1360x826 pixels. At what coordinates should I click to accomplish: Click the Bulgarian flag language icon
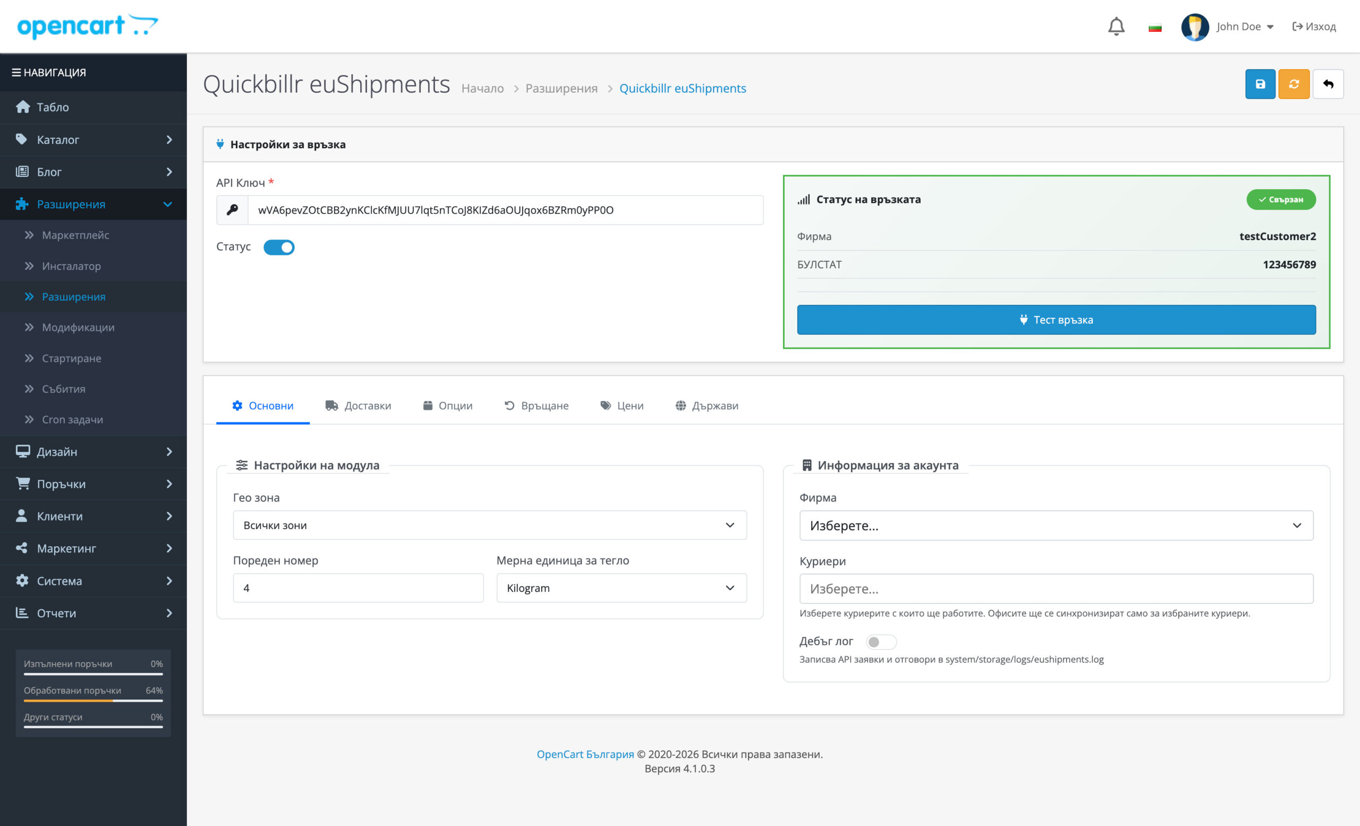point(1155,28)
